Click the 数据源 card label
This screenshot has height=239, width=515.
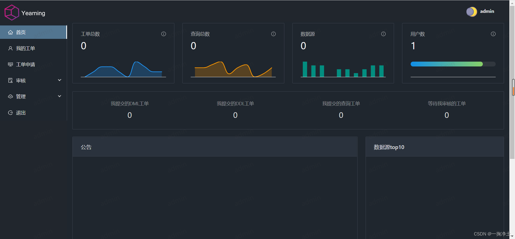(308, 34)
